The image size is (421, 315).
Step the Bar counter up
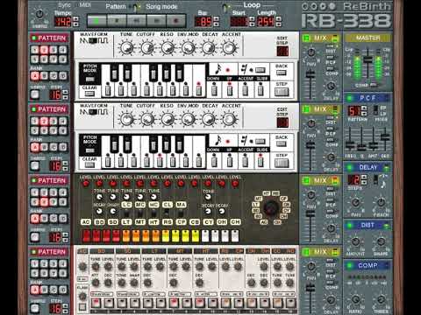pyautogui.click(x=216, y=19)
